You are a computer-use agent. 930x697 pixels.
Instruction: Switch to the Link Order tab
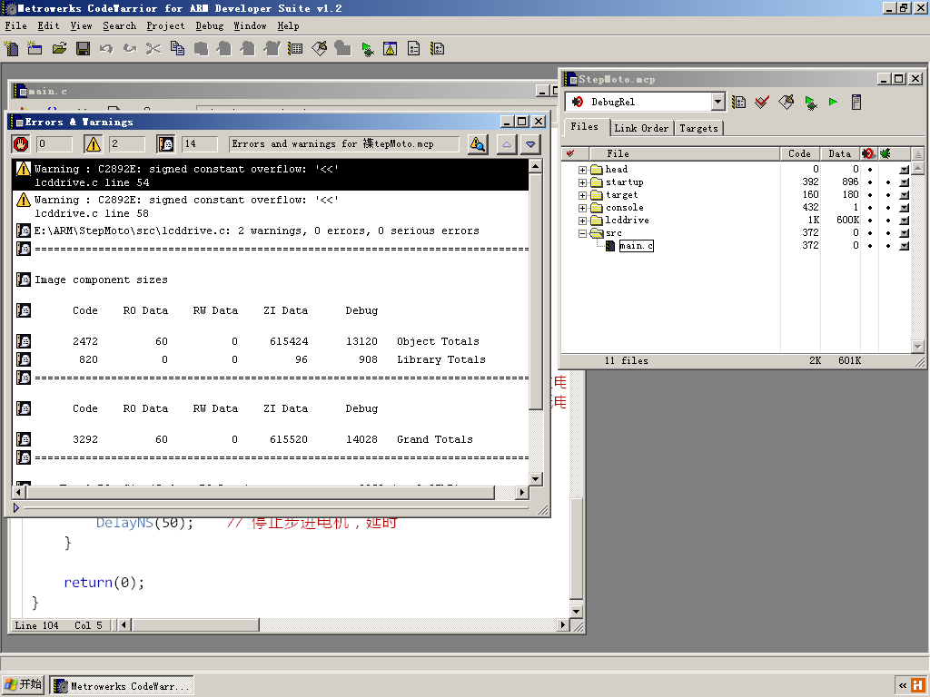point(641,128)
